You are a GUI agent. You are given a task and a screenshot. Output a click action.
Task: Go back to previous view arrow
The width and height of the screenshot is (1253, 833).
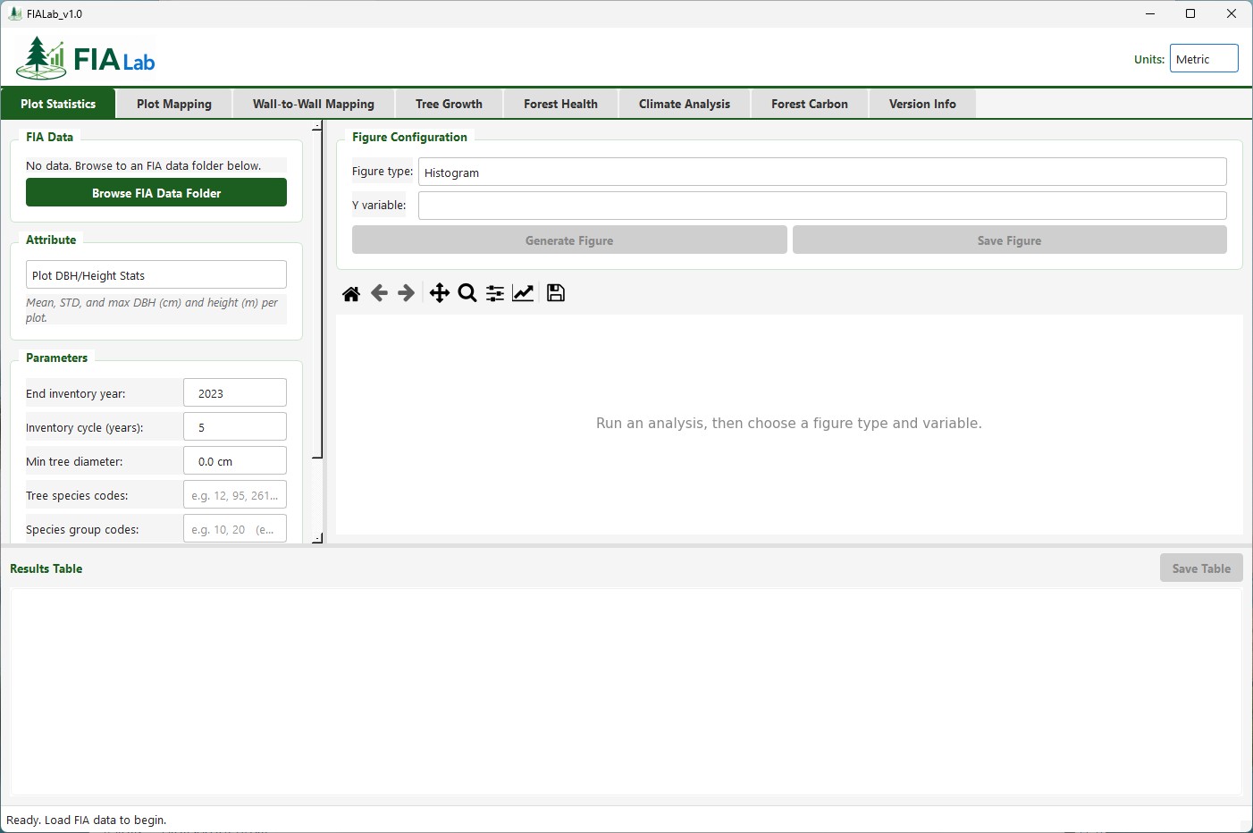379,293
